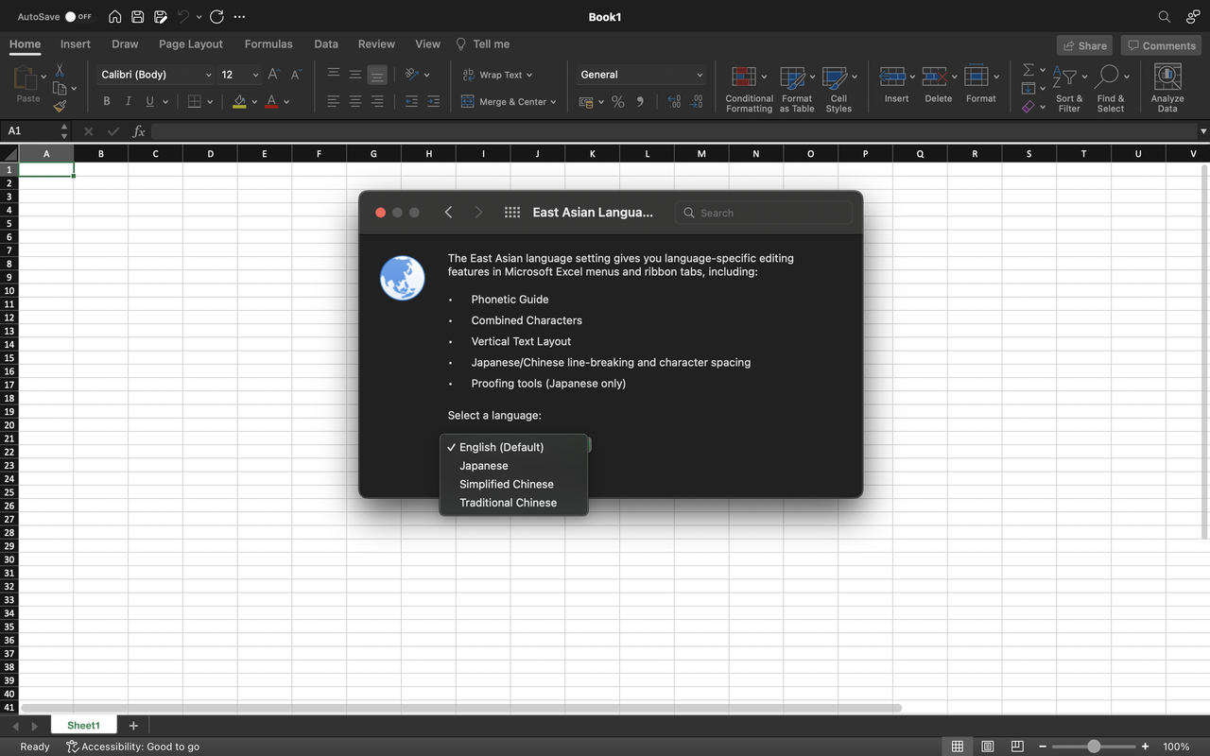Show all preferences grid button
Image resolution: width=1210 pixels, height=756 pixels.
[512, 213]
